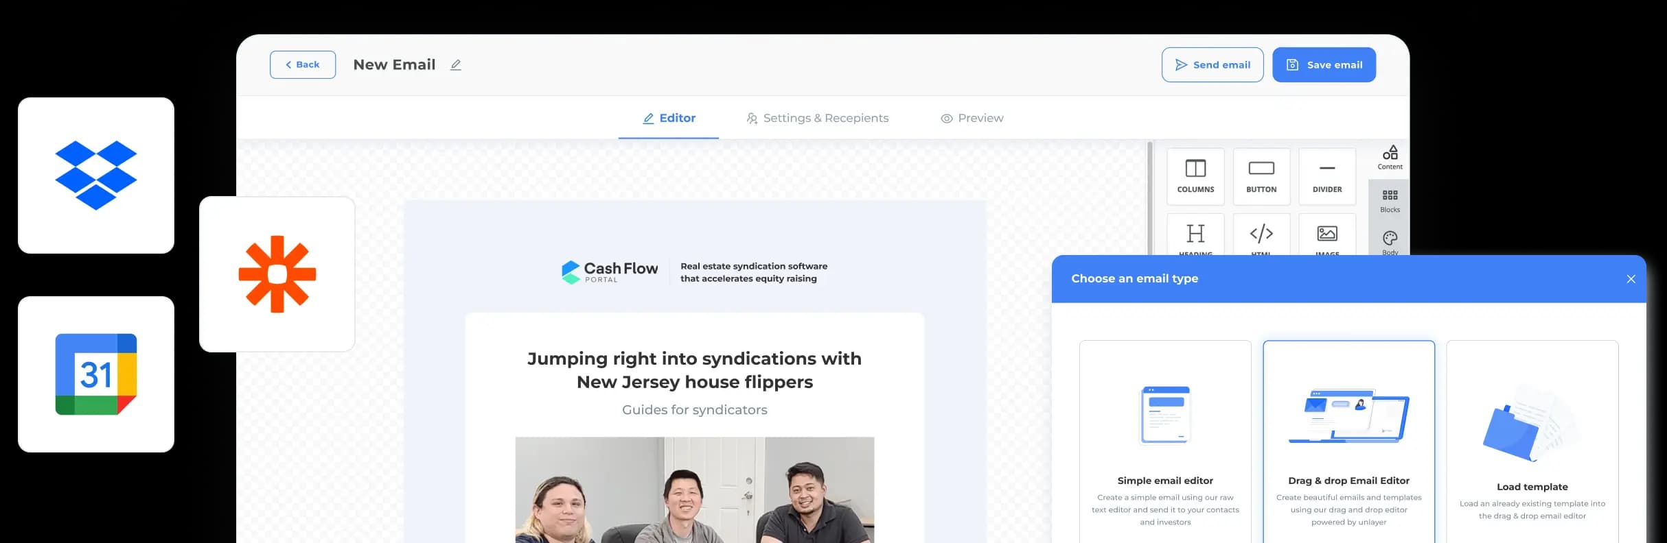Close the Choose an email type dialog
Screen dimensions: 1667x543
(1631, 279)
